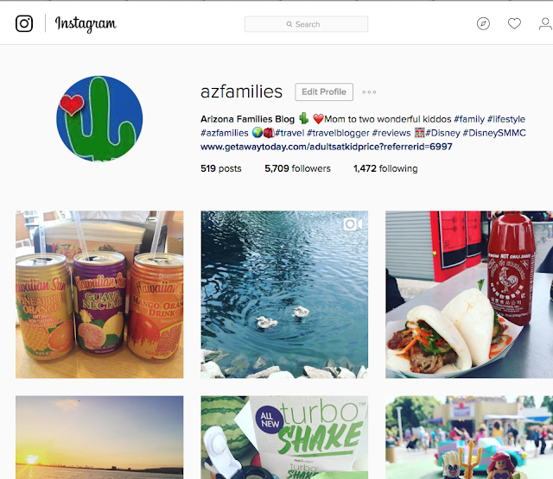
Task: Click the Instagram camera logo icon
Action: click(24, 23)
